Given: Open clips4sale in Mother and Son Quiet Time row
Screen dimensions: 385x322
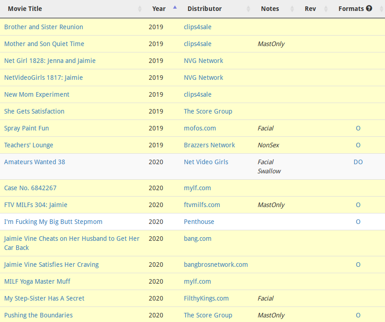Looking at the screenshot, I should [x=198, y=44].
